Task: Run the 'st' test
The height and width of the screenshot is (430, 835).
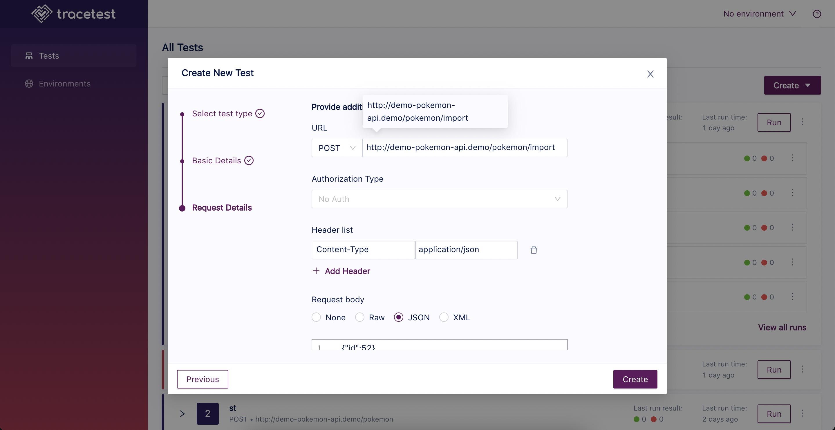Action: 774,413
